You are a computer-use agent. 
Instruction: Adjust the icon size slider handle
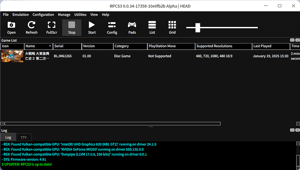point(198,28)
